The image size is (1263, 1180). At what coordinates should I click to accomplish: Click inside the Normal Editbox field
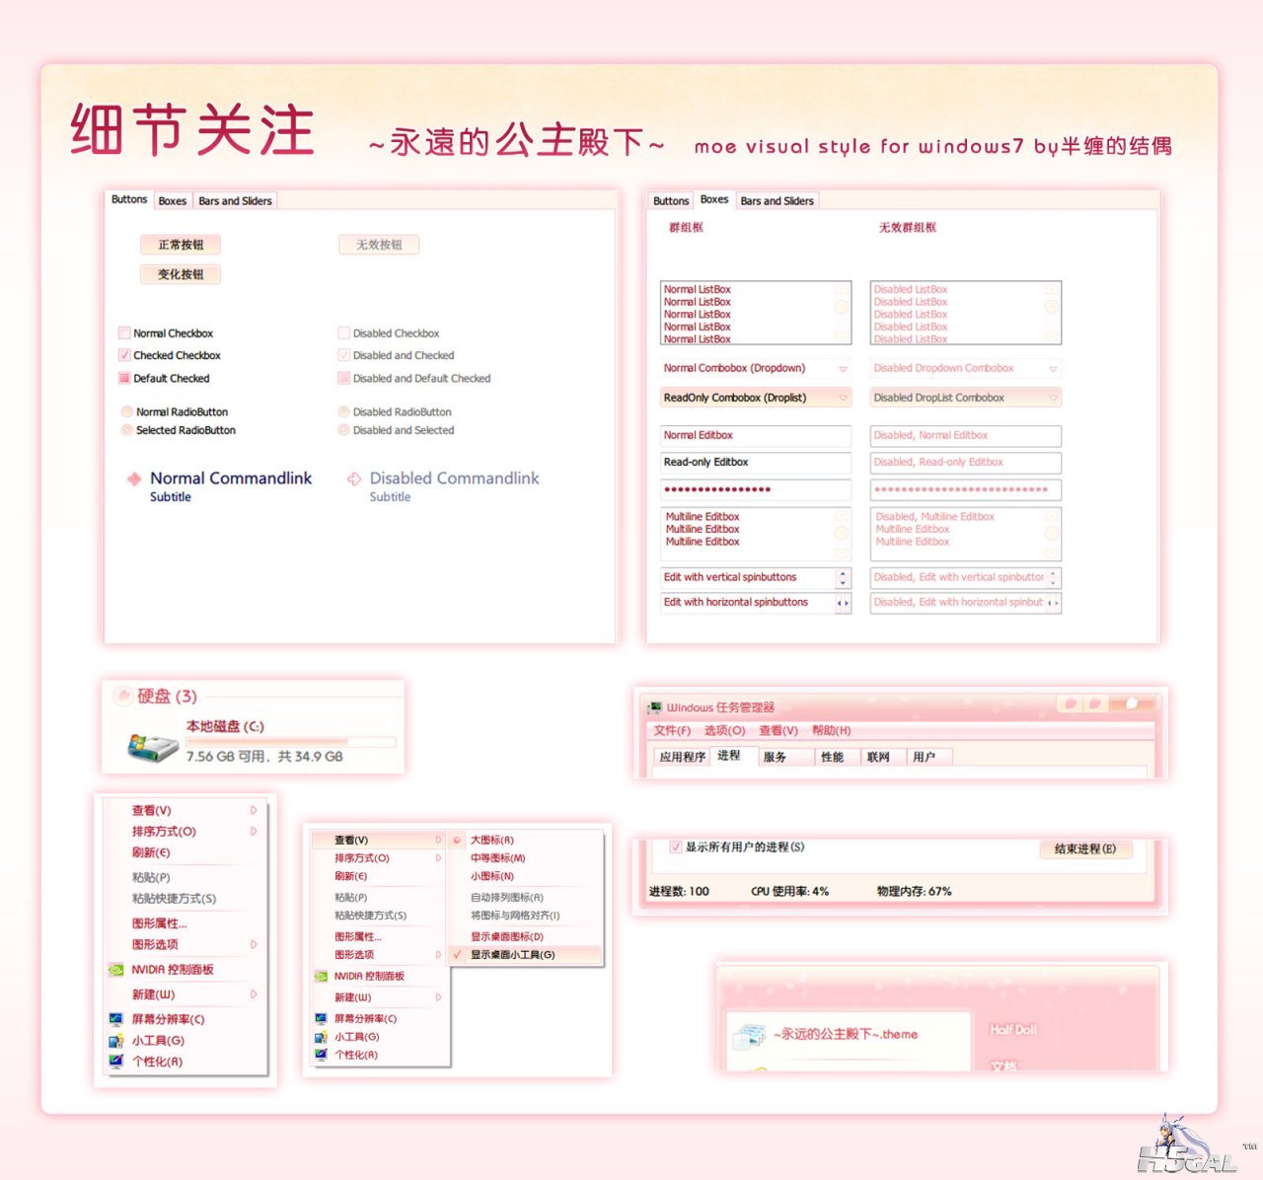coord(756,435)
